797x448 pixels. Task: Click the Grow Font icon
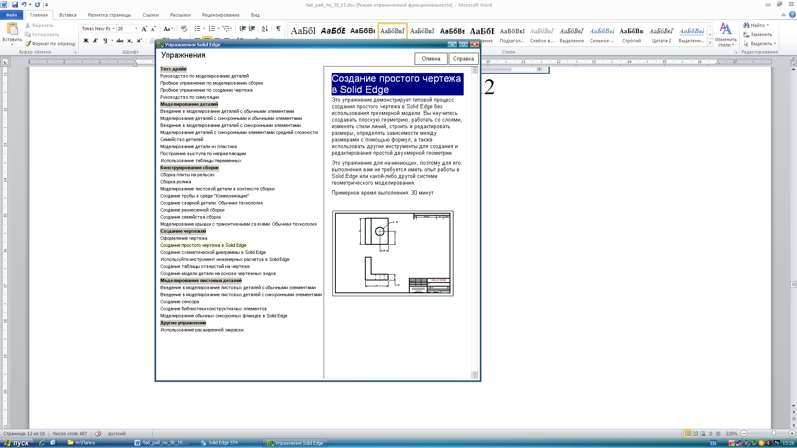pos(144,29)
